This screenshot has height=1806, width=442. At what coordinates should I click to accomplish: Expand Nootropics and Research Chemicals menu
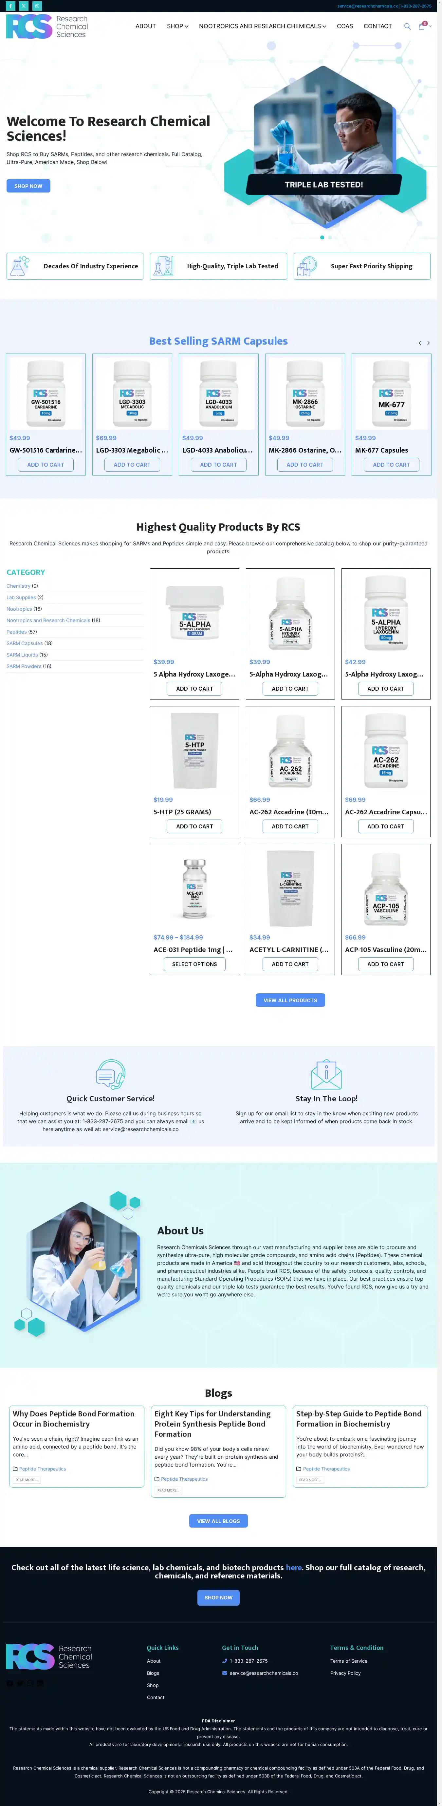pos(262,27)
